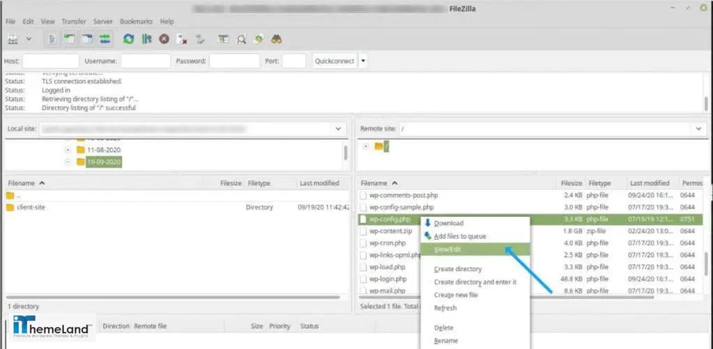Choose Download from the context menu
The width and height of the screenshot is (713, 349).
pyautogui.click(x=448, y=223)
